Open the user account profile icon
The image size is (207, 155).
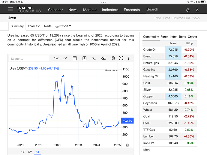[x=197, y=10]
